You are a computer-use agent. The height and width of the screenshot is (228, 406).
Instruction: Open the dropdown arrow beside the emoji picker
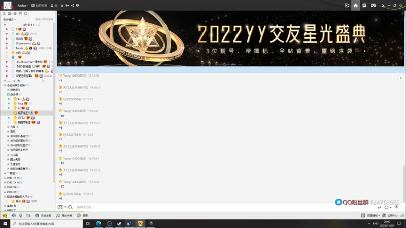click(65, 207)
